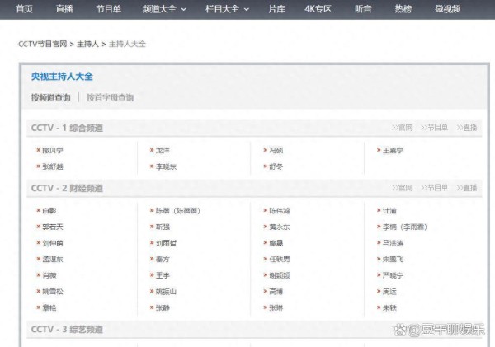Viewport: 495px width, 347px height.
Task: Open the 节目单 link for CCTV-1 综合频道
Action: 435,128
